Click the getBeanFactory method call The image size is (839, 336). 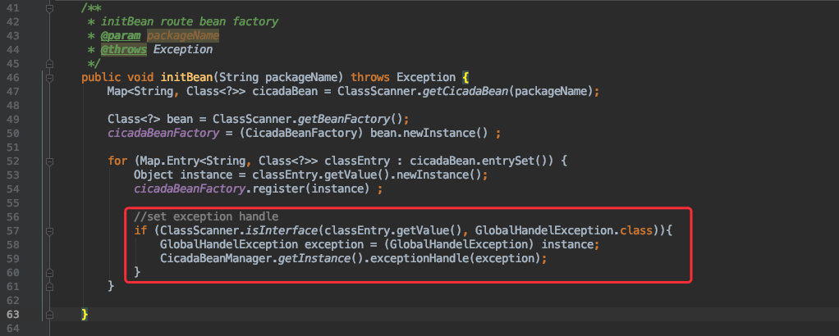[345, 119]
